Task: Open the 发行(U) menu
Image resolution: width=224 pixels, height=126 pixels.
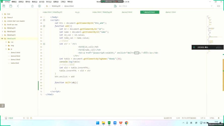Action: (49, 2)
